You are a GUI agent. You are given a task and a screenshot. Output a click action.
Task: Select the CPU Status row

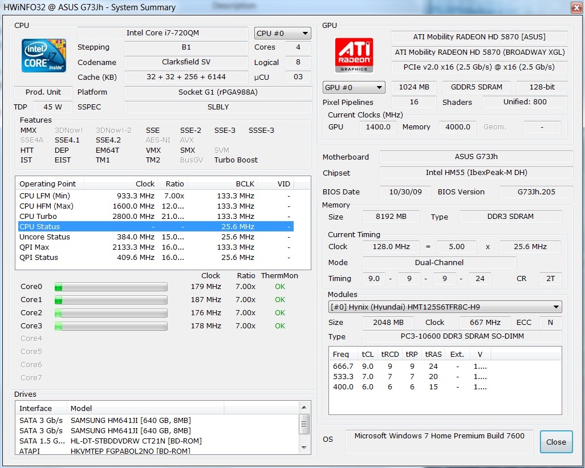(x=154, y=227)
